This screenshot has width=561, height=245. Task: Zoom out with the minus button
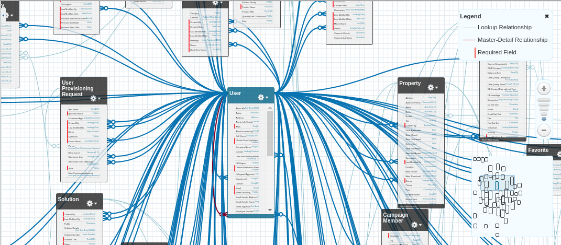(544, 130)
